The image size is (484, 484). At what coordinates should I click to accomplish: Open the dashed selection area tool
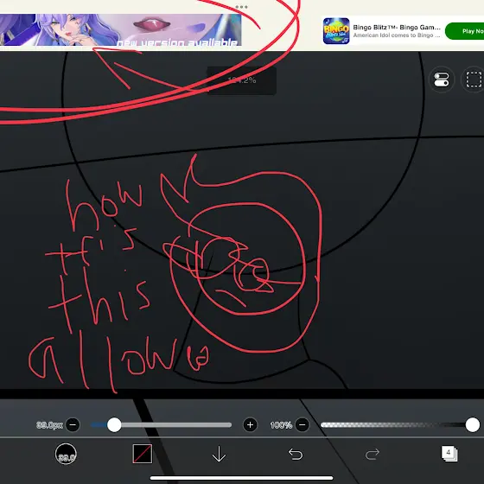[474, 80]
